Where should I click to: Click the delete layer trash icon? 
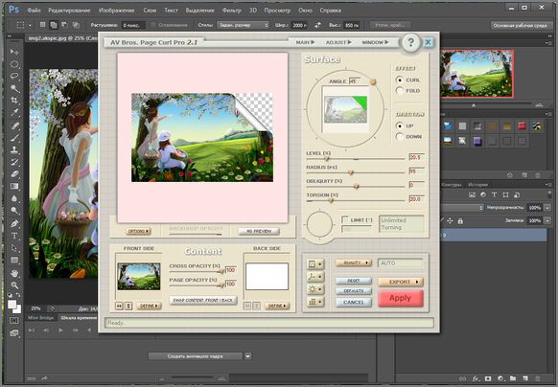point(538,378)
